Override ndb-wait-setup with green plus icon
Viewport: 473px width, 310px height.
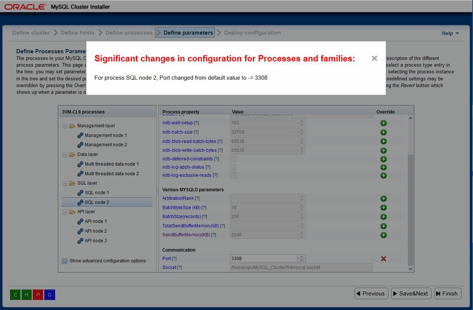(x=384, y=123)
